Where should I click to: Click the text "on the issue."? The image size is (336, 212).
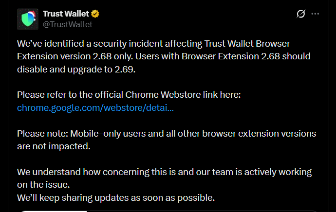pos(43,185)
